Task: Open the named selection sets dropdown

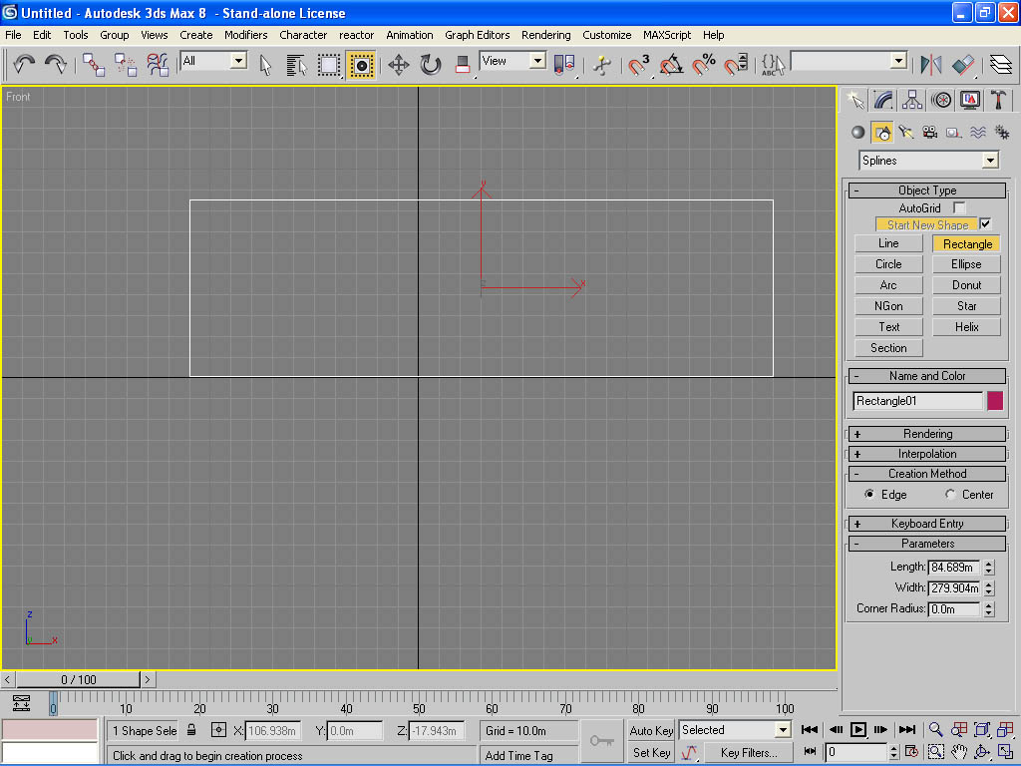Action: 850,61
